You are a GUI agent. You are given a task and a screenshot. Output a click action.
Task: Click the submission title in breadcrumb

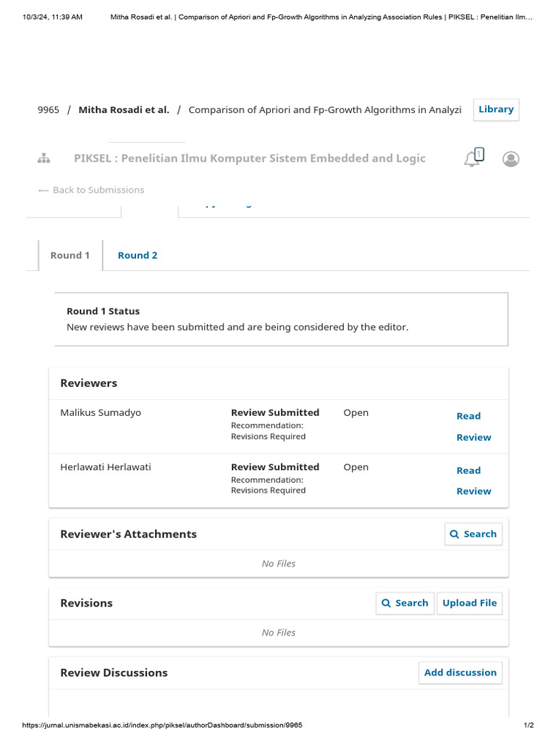[324, 110]
